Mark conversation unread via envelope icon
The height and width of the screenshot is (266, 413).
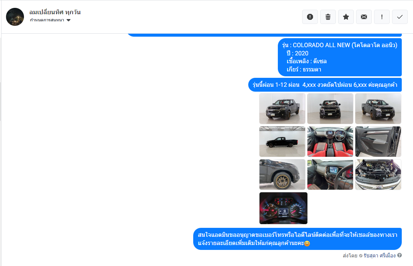[364, 17]
